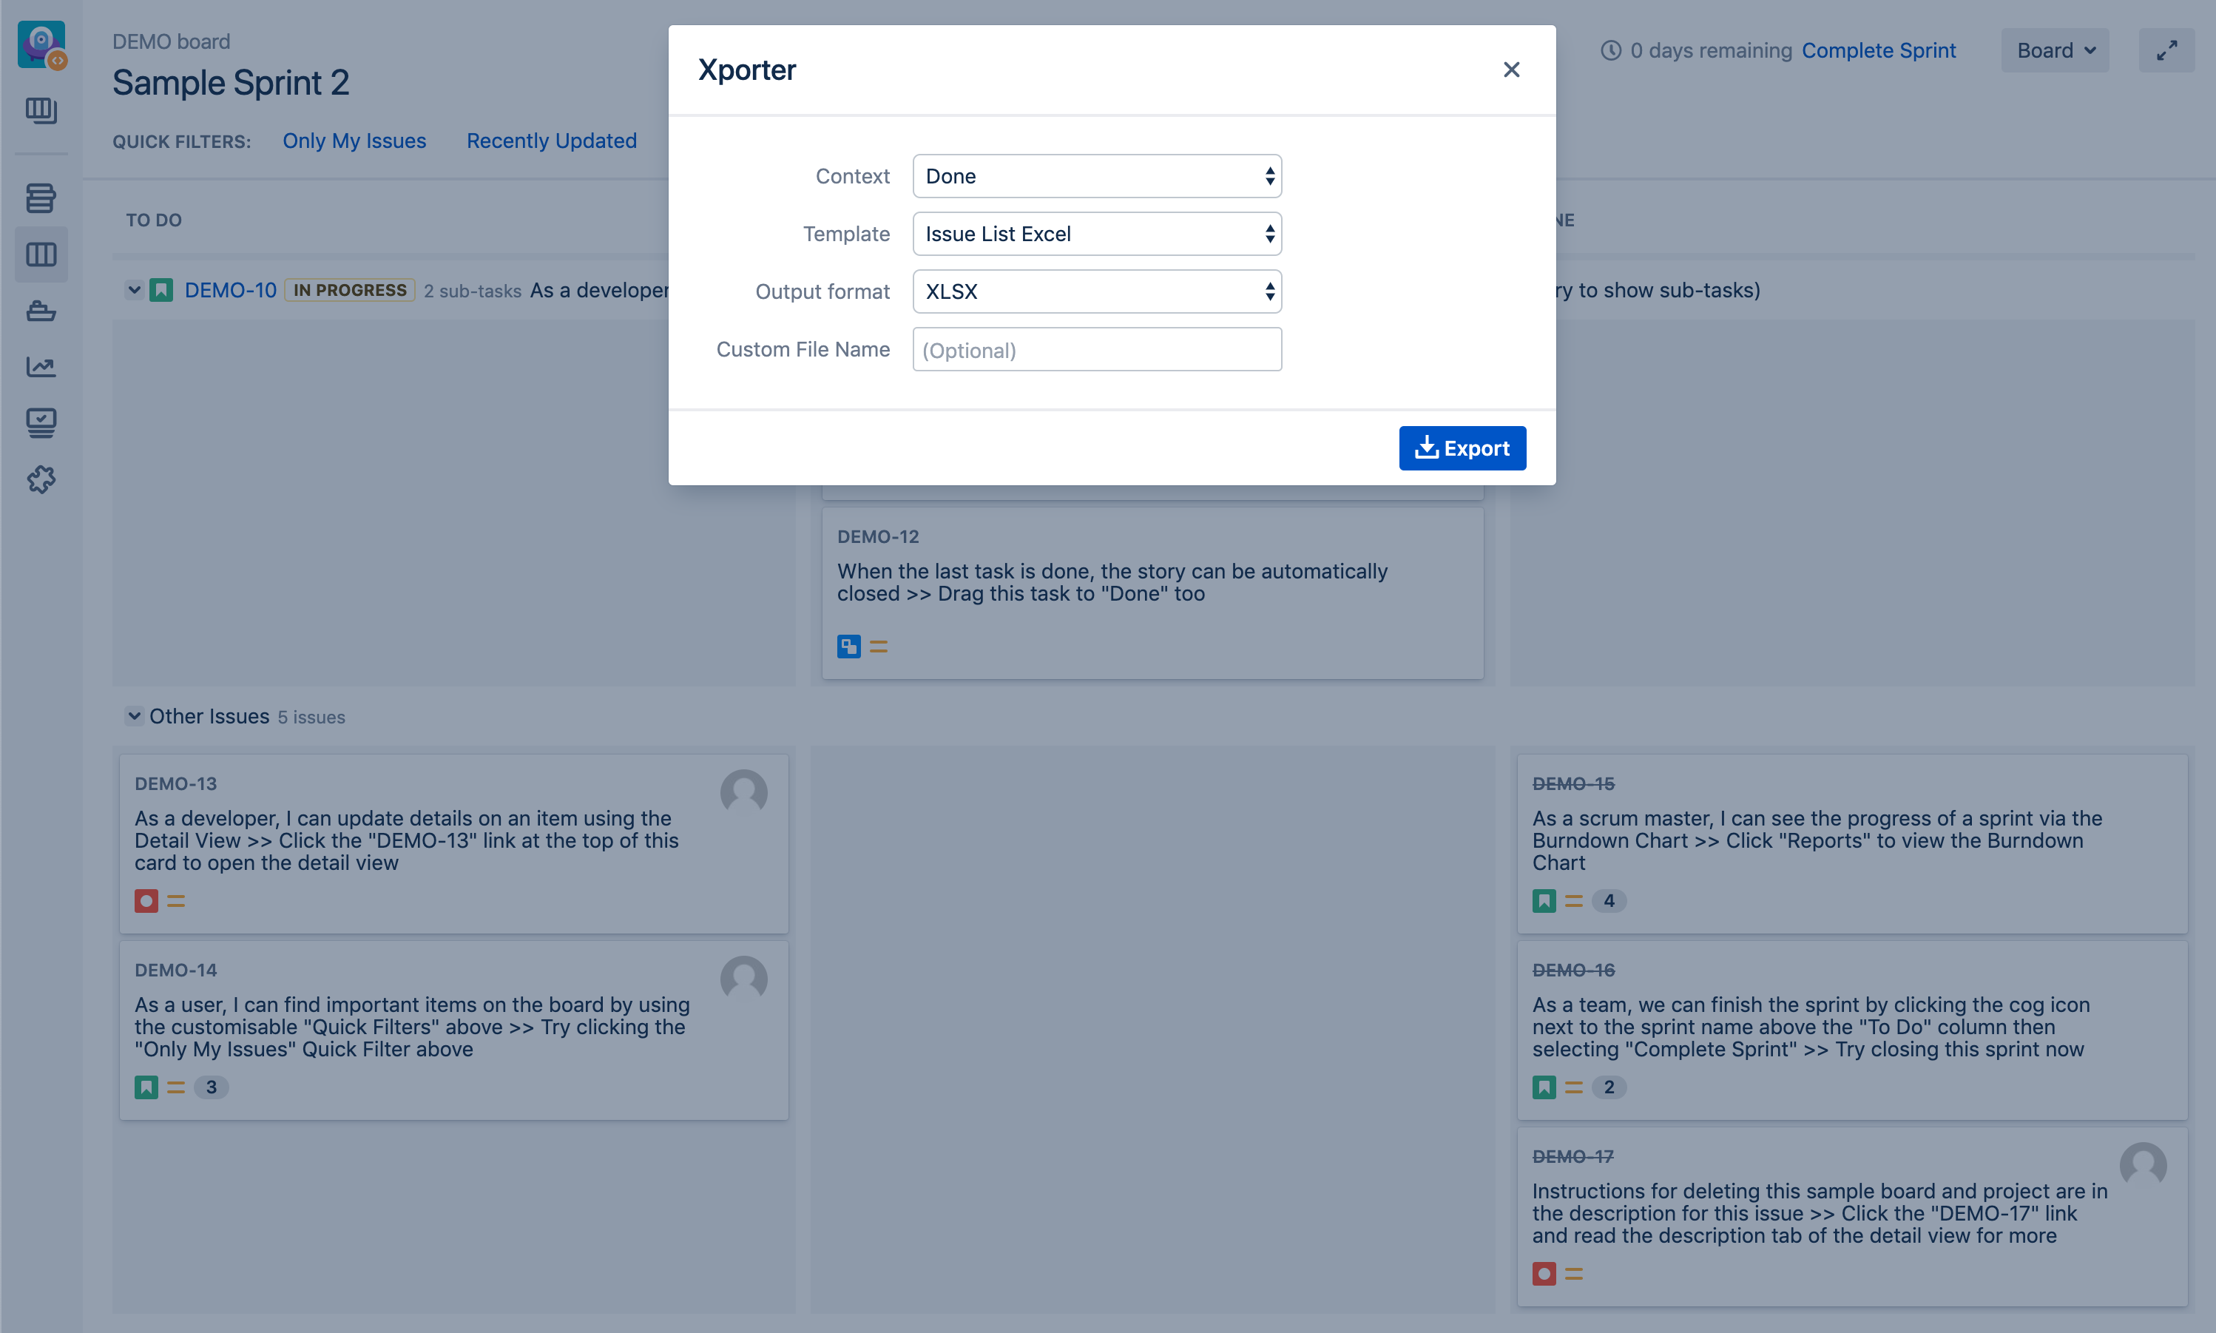Open the Template dropdown Issue List Excel
This screenshot has height=1333, width=2216.
point(1096,234)
